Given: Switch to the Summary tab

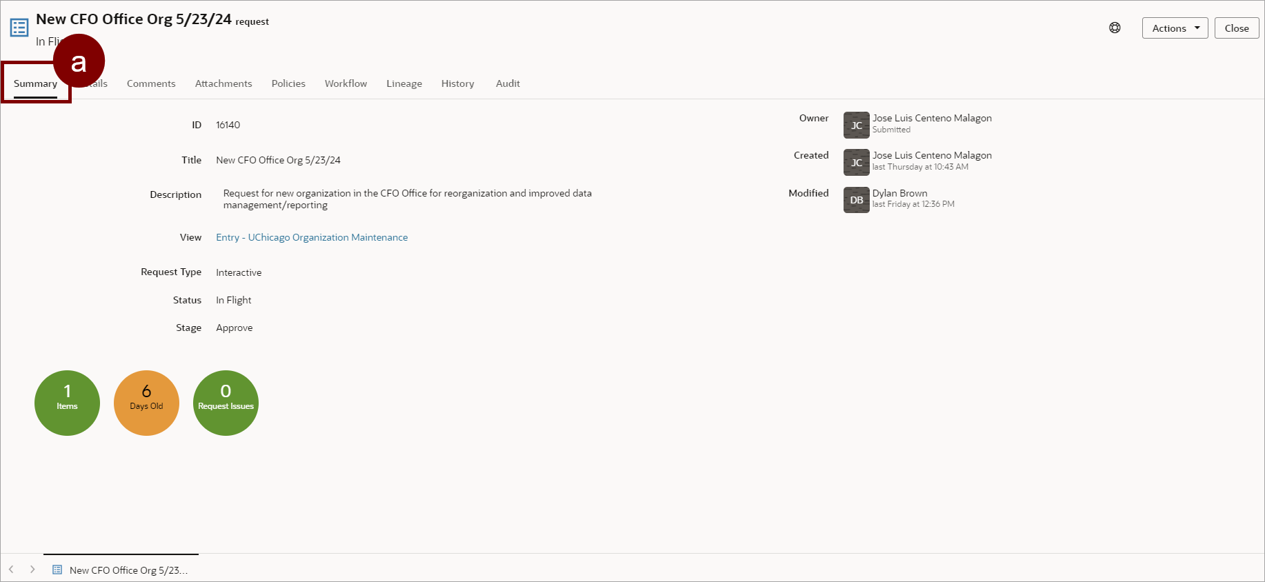Looking at the screenshot, I should tap(35, 83).
